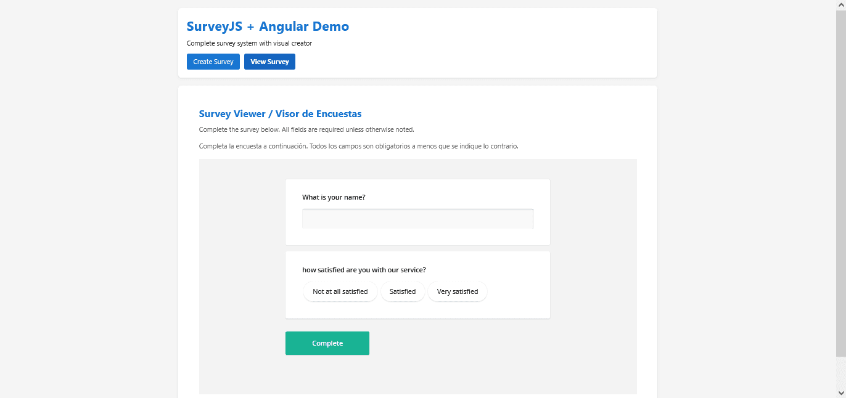Click the empty scrollbar track below the thumb
The height and width of the screenshot is (398, 846).
click(x=840, y=372)
